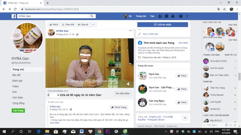Click Tìm hiểu thêm button
Screen dimensions: 241x135
pyautogui.click(x=123, y=93)
